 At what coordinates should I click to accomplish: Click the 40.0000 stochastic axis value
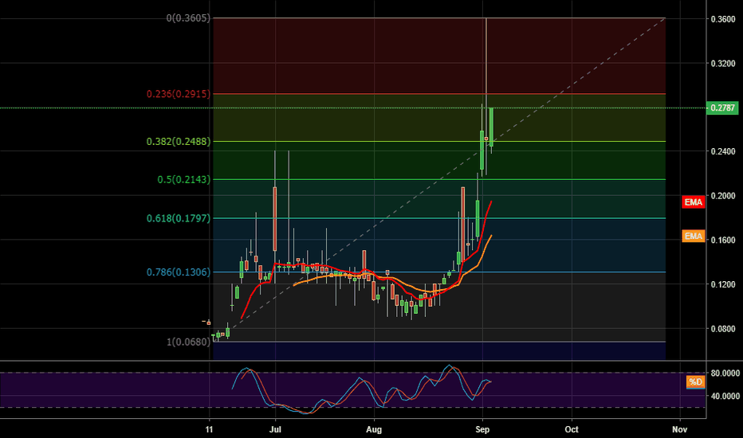[x=725, y=396]
